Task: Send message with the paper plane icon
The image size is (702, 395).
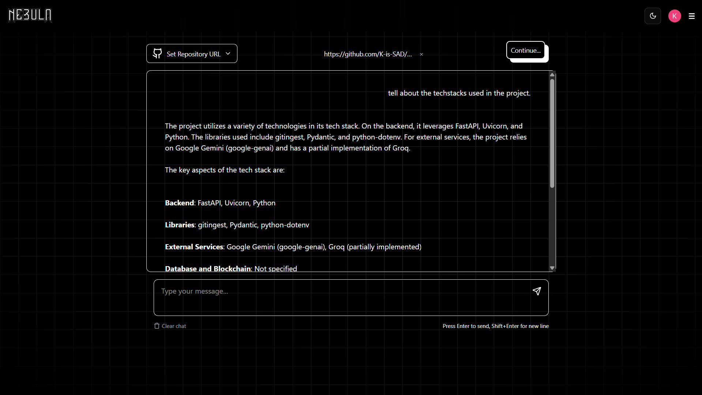Action: [537, 291]
